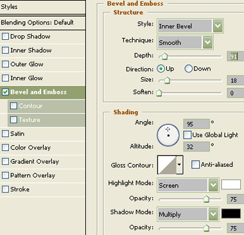Select the Gradient Overlay style row

point(43,161)
